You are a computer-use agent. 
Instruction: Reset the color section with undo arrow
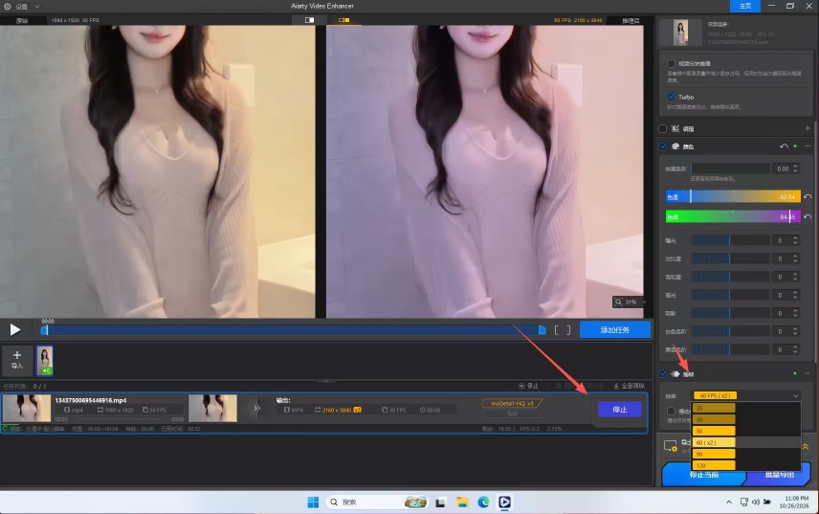(x=784, y=146)
